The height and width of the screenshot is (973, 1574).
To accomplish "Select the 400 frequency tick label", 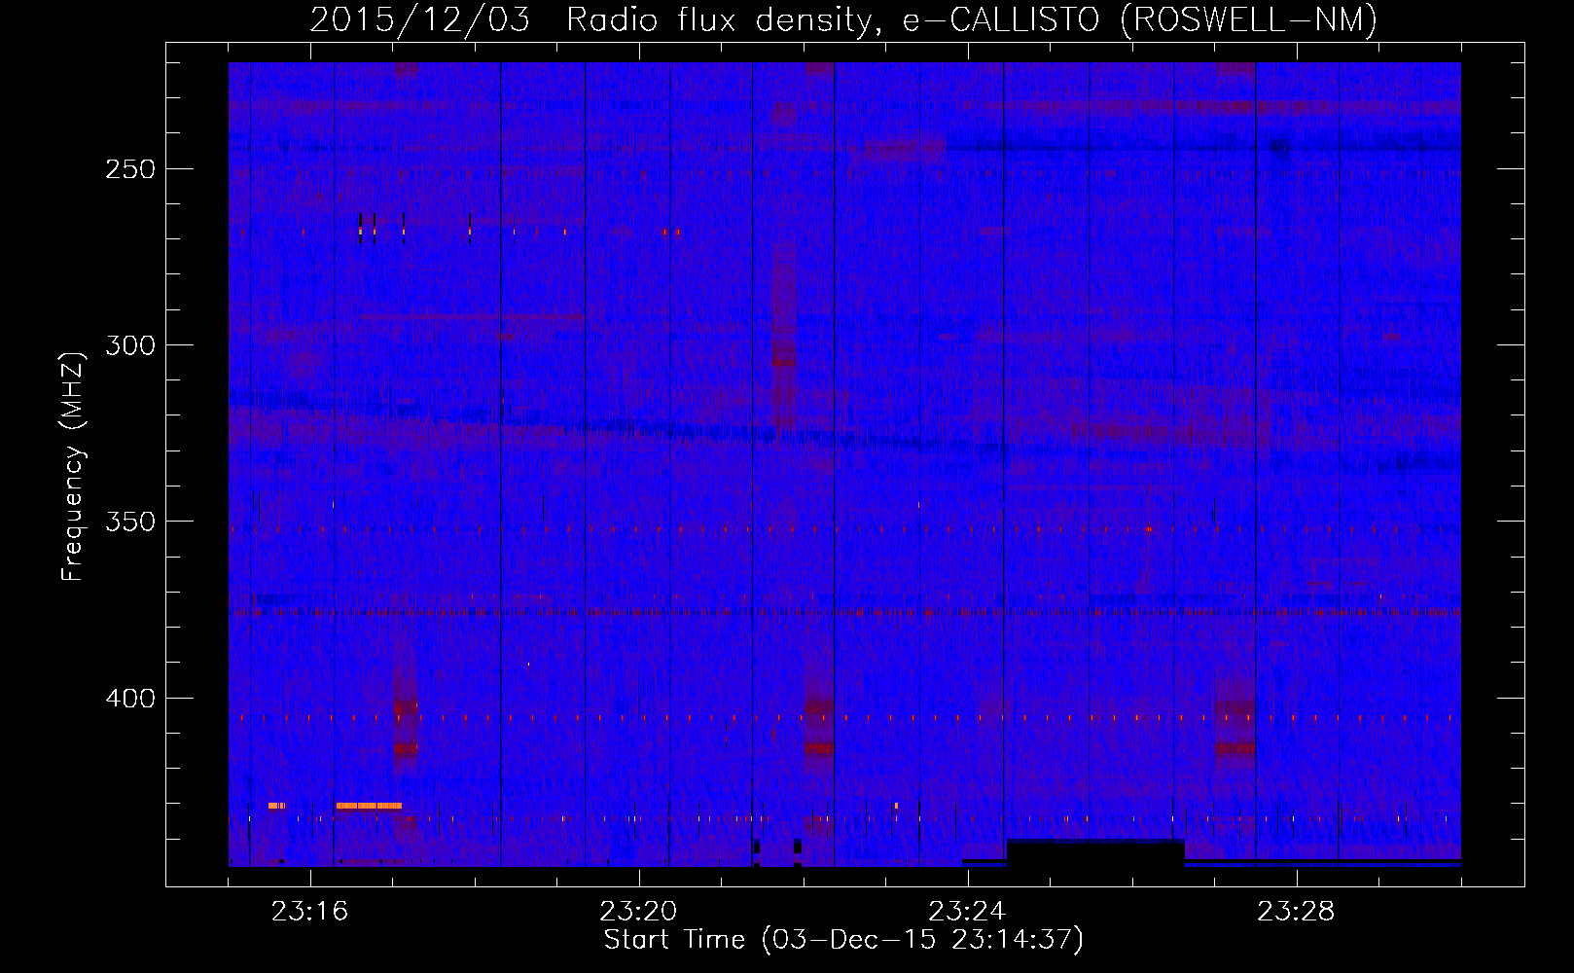I will 130,699.
